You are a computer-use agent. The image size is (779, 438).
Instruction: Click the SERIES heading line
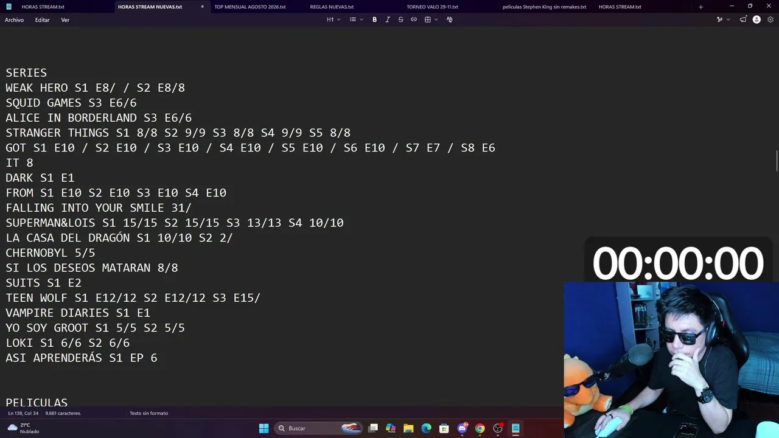pos(26,73)
